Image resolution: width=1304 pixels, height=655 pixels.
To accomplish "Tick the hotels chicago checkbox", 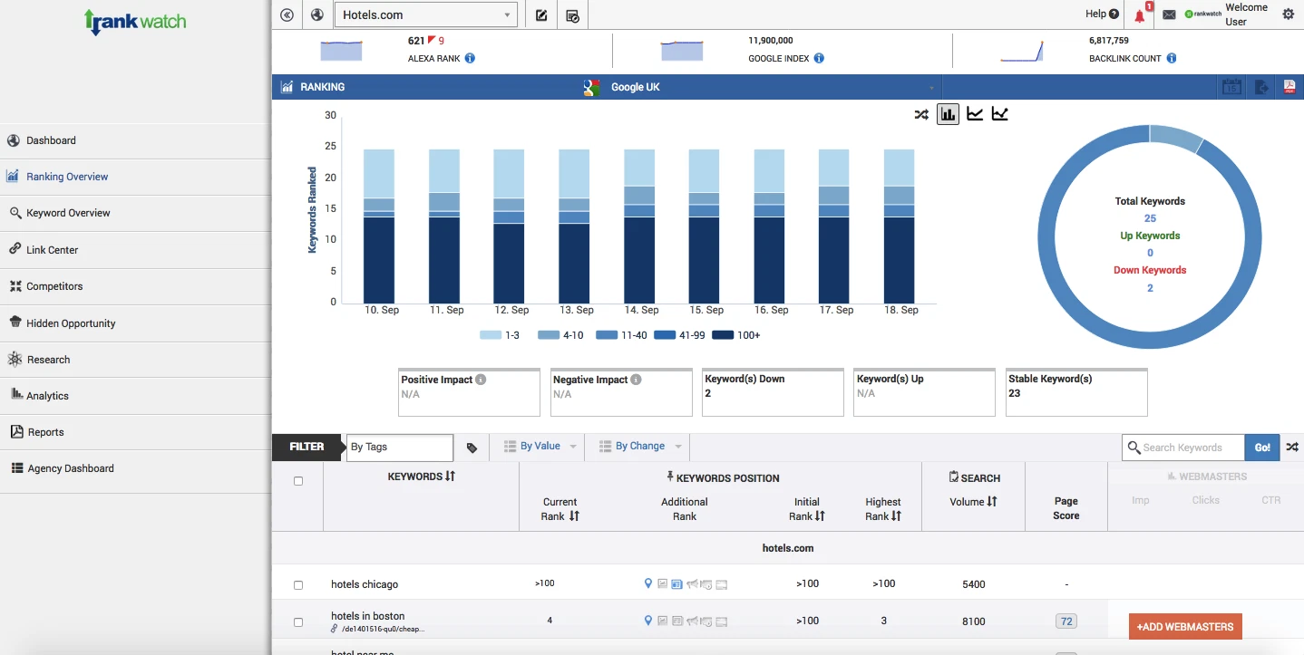I will 298,585.
